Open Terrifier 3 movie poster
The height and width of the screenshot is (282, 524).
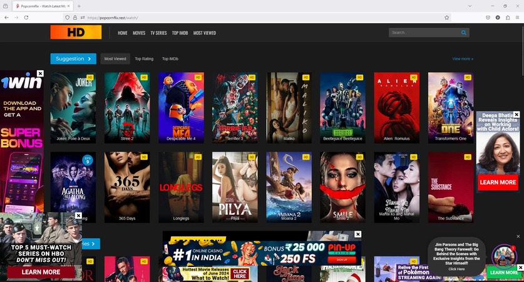point(235,108)
